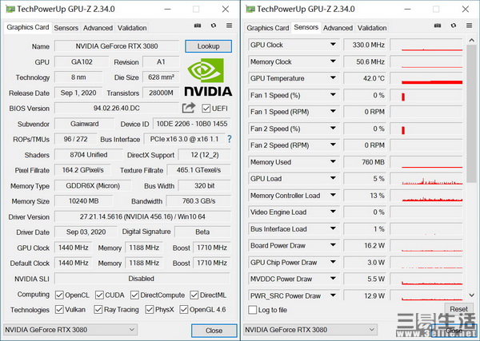Click the Reset button in Sensors window

click(x=458, y=309)
